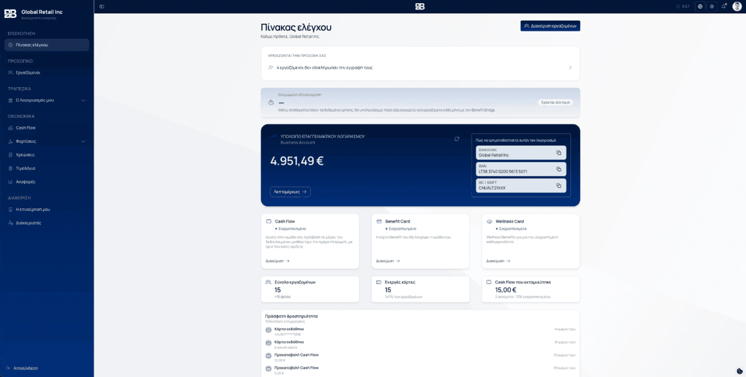
Task: Open notifications bell
Action: click(724, 6)
